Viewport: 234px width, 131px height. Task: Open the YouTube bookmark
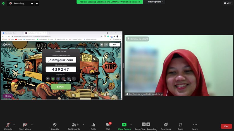tap(19, 39)
